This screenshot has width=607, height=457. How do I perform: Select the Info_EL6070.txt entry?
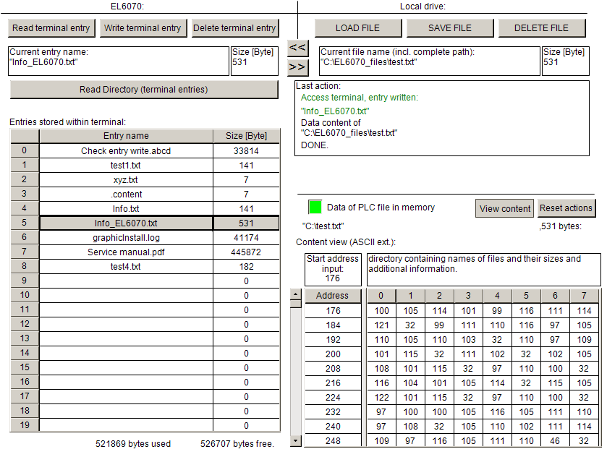[x=126, y=223]
